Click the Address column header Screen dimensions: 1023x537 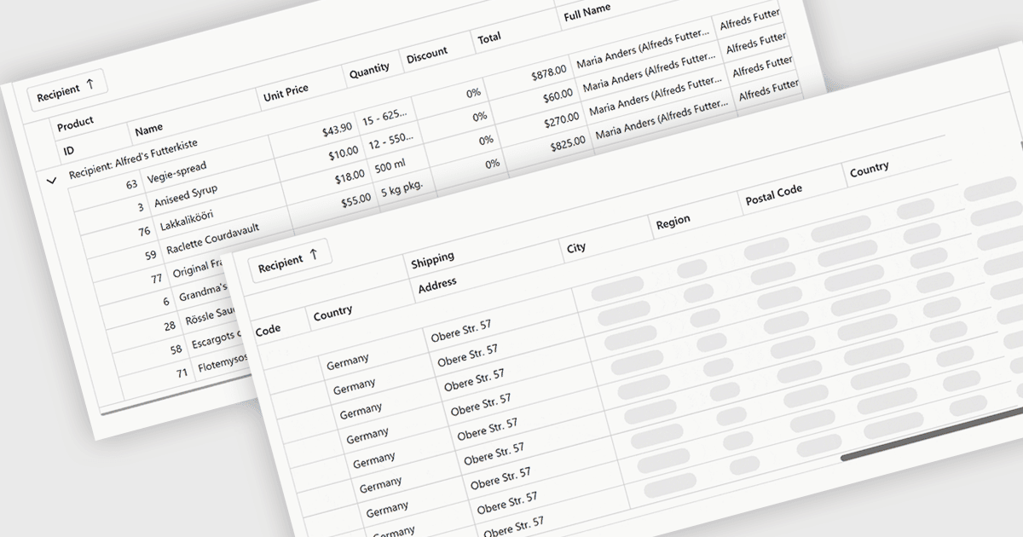coord(437,284)
